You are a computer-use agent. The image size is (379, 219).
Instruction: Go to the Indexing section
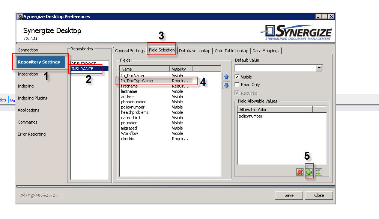pos(26,86)
